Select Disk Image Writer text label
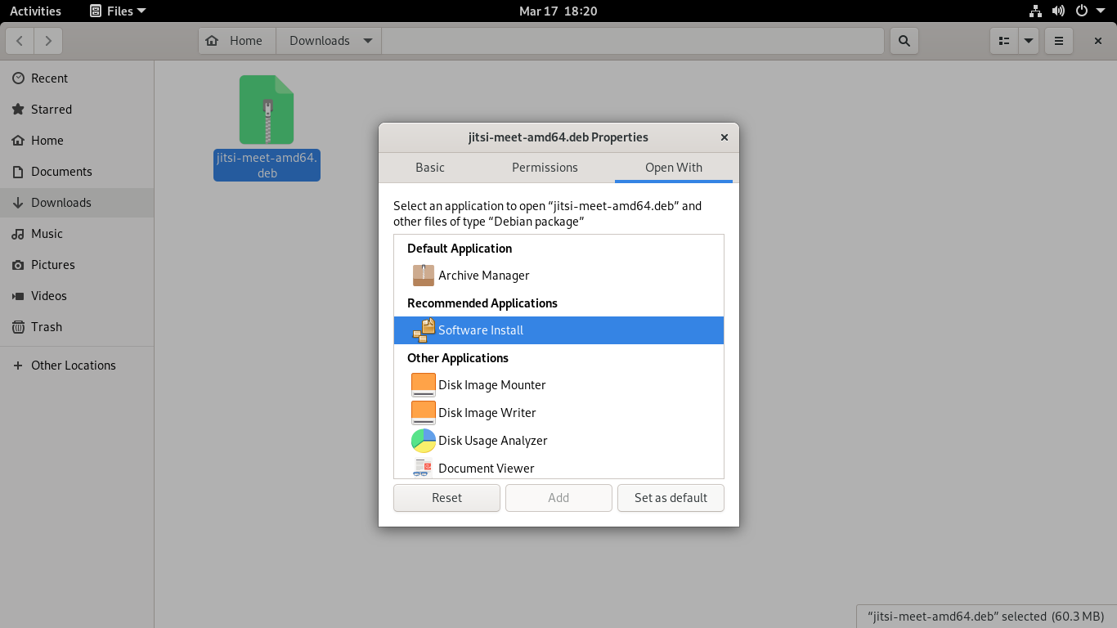This screenshot has height=628, width=1117. pyautogui.click(x=487, y=413)
